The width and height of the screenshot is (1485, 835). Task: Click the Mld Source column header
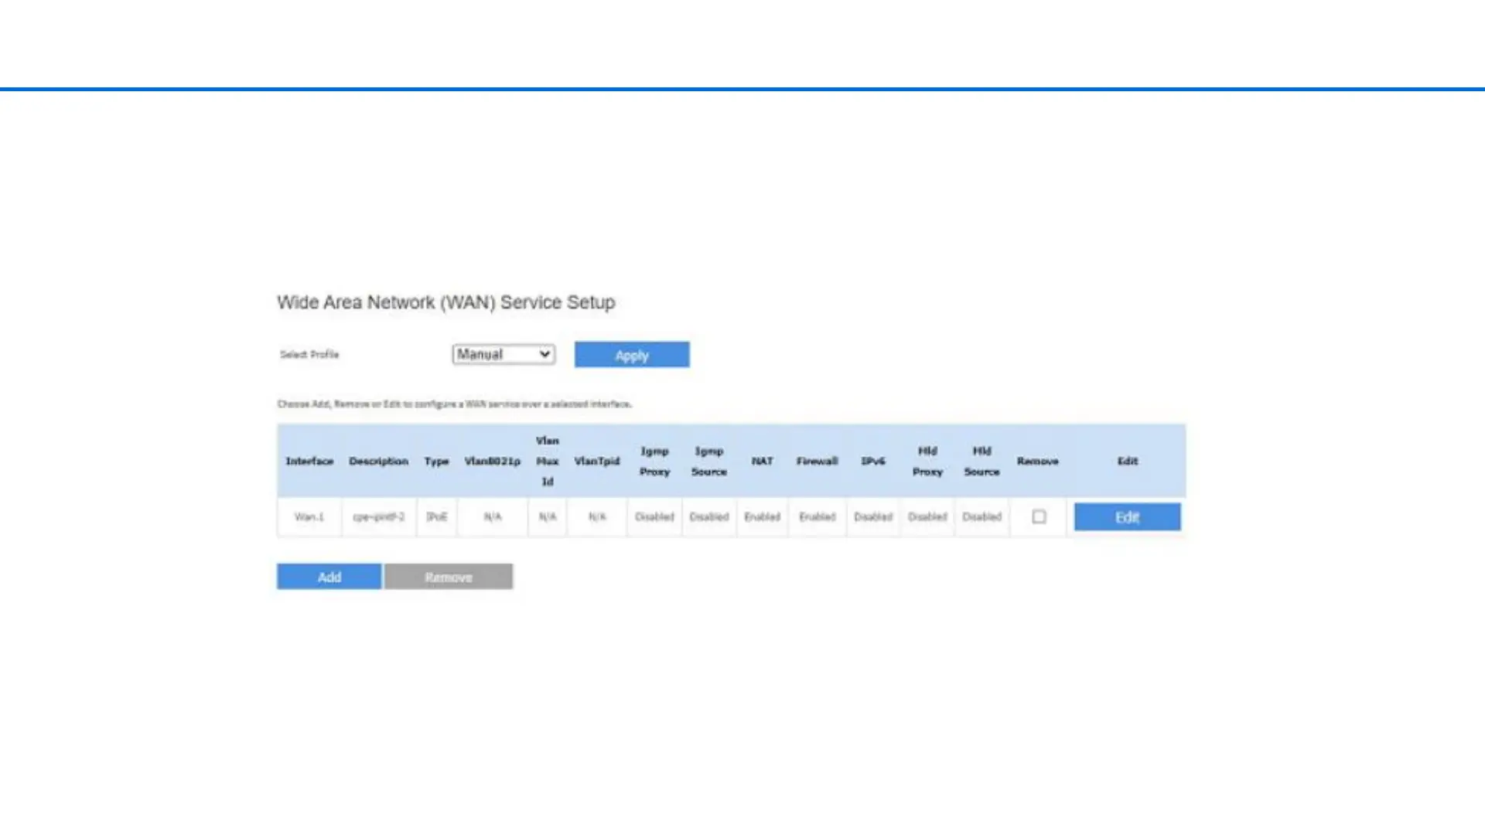(x=981, y=461)
